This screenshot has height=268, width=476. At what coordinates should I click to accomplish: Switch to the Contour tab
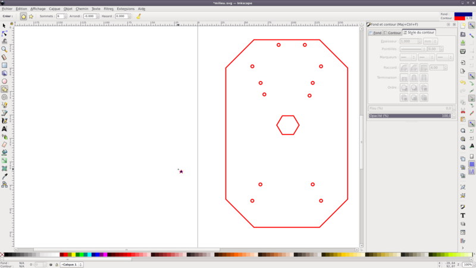pos(393,33)
